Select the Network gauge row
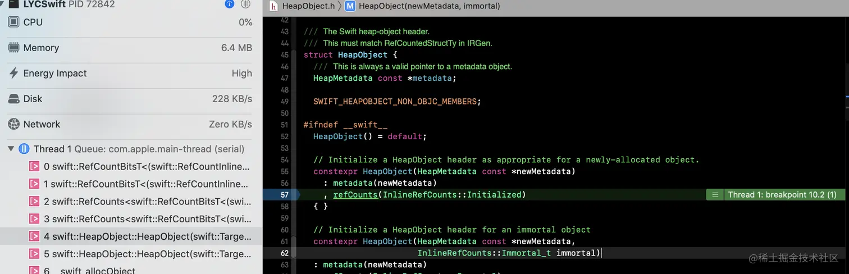The image size is (849, 274). (x=130, y=124)
